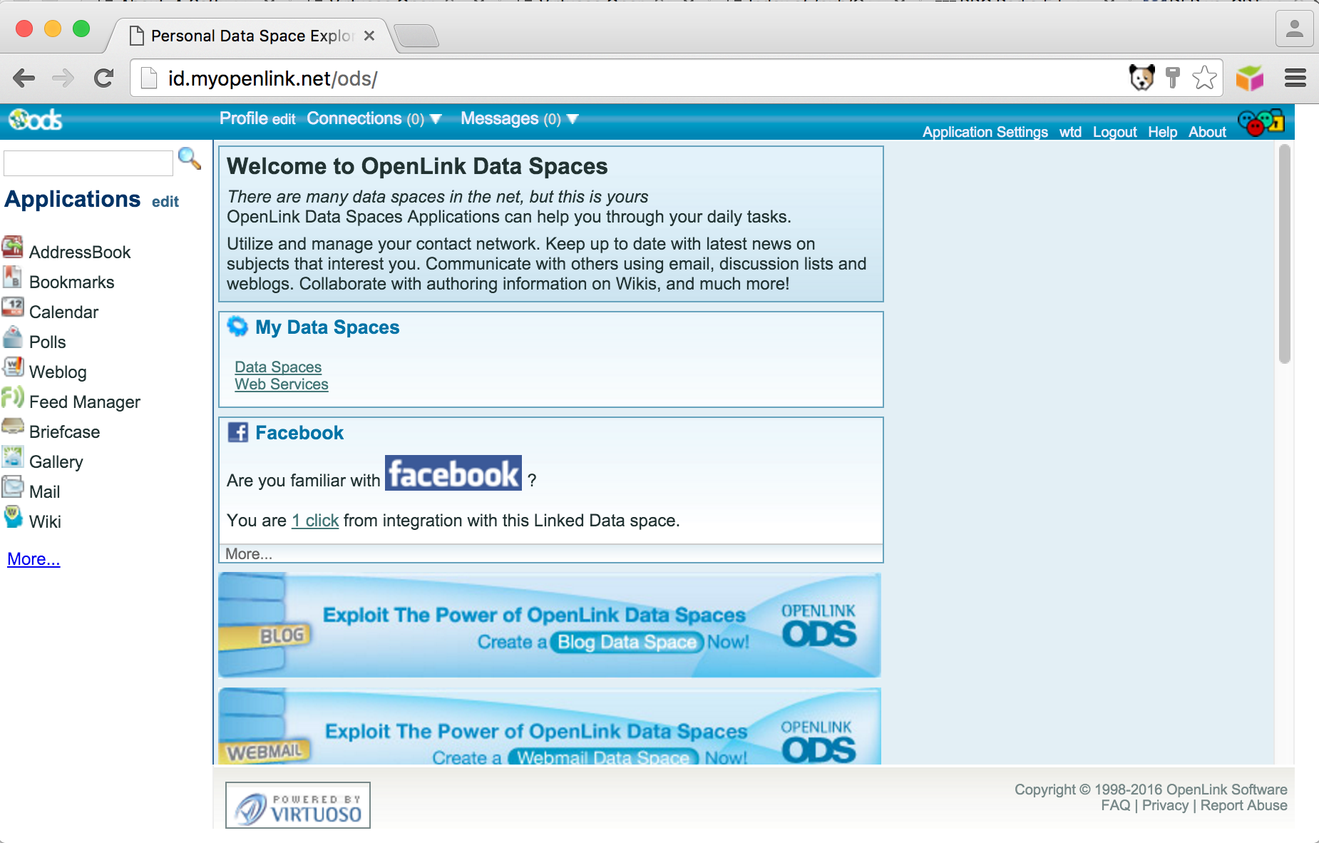Click the sidebar search input field
The width and height of the screenshot is (1319, 843).
pyautogui.click(x=88, y=163)
